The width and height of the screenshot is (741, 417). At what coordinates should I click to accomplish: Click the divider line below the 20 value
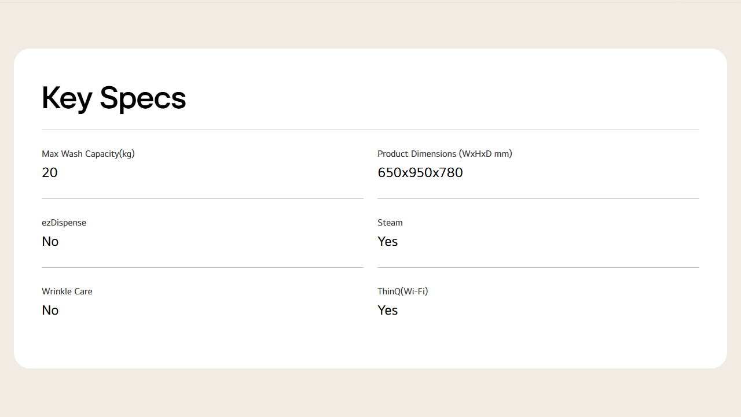[x=203, y=198]
